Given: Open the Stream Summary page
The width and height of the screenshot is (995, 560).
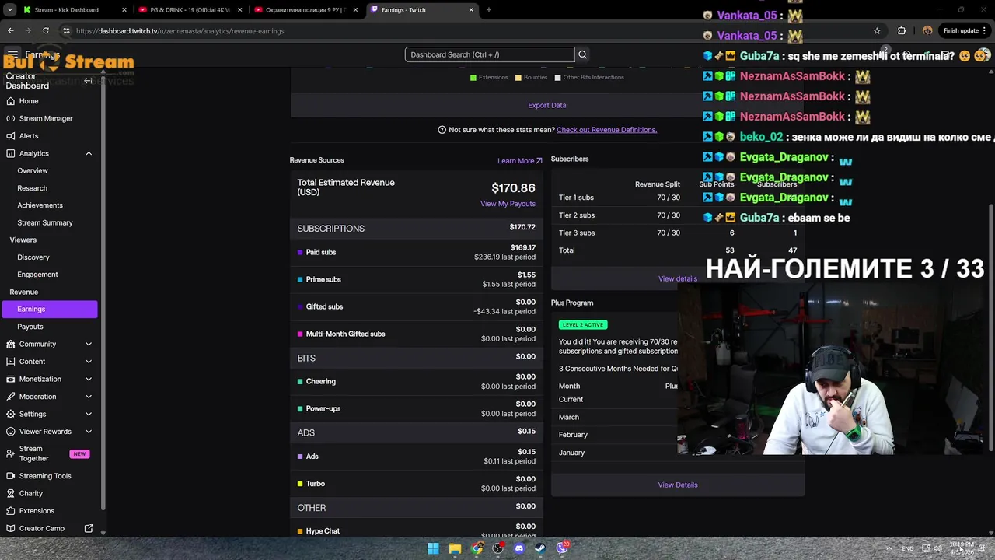Looking at the screenshot, I should tap(45, 222).
